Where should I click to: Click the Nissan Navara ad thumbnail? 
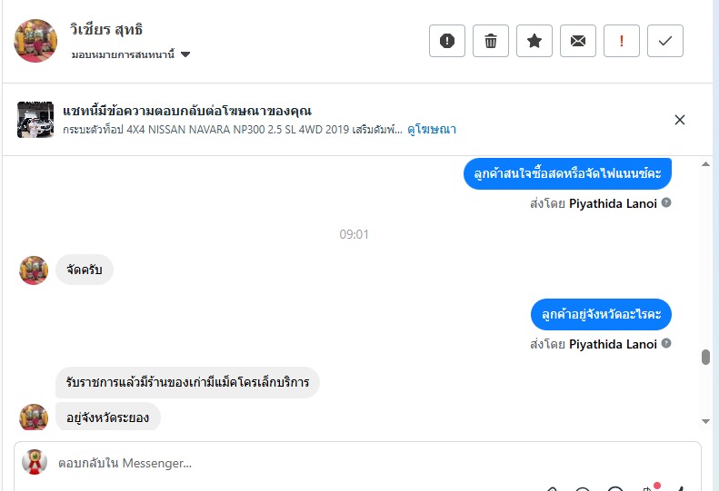(35, 120)
